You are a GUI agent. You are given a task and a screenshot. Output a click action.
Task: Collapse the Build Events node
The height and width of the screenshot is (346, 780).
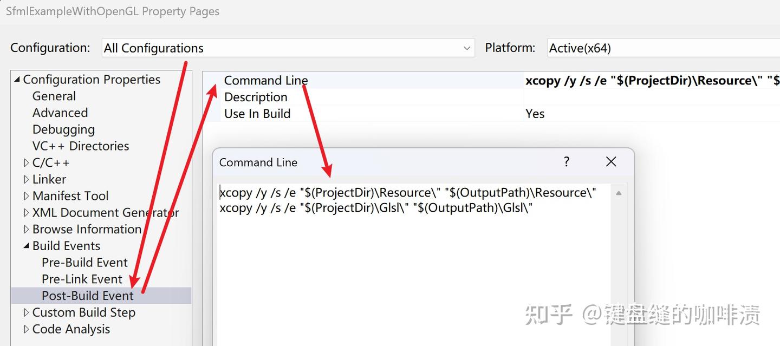pos(26,245)
